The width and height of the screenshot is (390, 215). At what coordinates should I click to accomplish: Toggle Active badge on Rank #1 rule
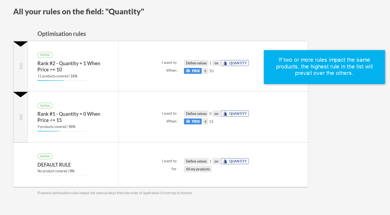click(x=45, y=105)
